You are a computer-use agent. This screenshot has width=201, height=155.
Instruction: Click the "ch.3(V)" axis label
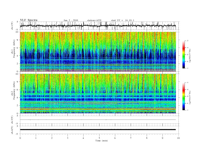(12, 120)
